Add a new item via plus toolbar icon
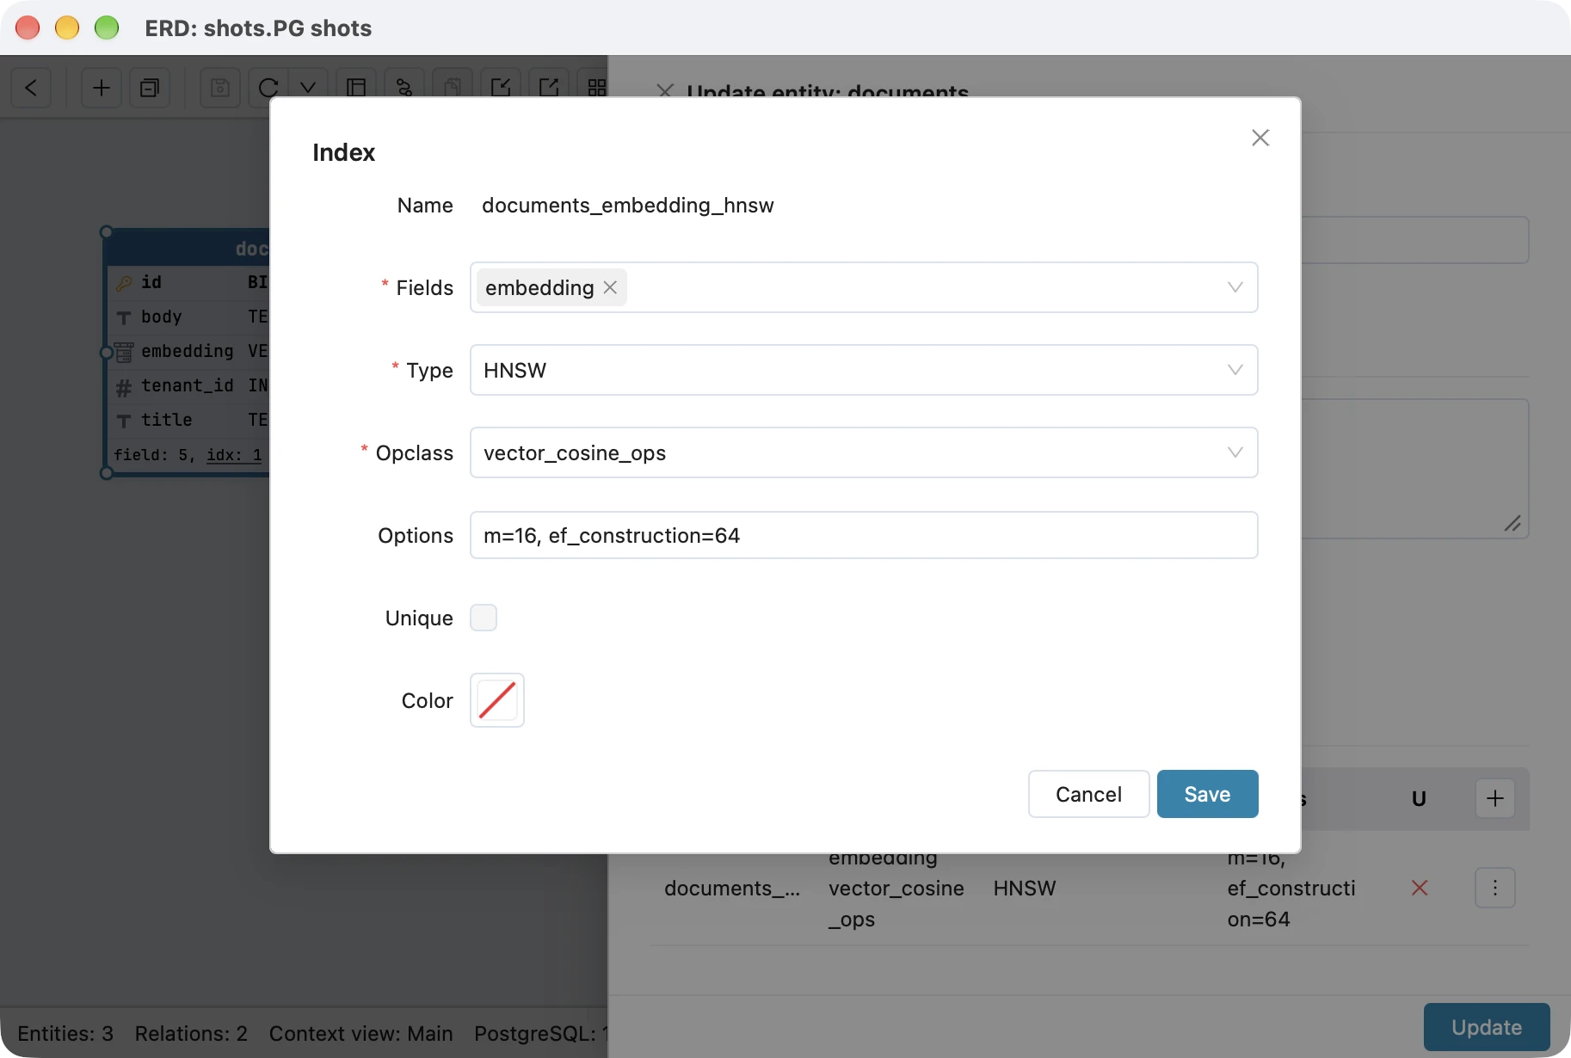The image size is (1571, 1058). coord(102,88)
